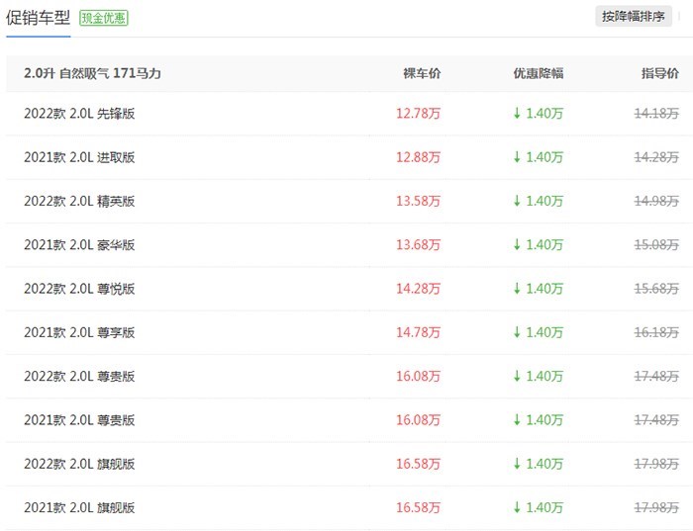
Task: Click the 1.40万 discount in 尊悦版 row
Action: 539,289
